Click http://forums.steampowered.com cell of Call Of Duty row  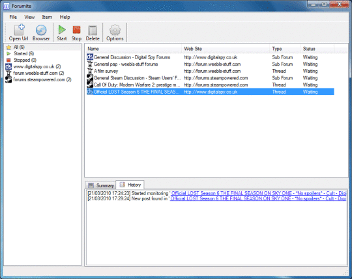(216, 85)
